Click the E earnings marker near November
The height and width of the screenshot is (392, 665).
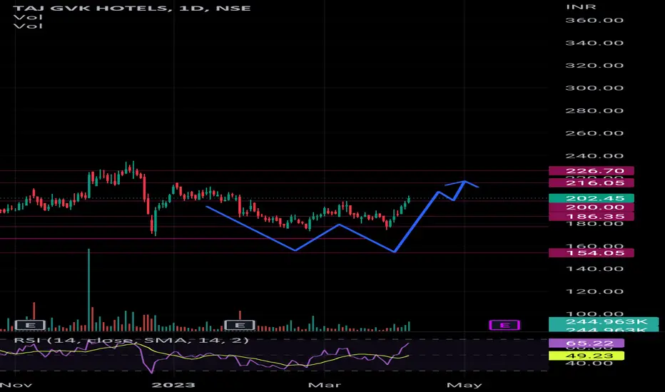point(30,325)
